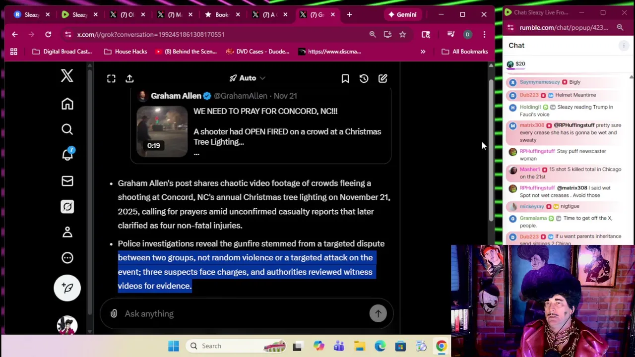Image resolution: width=635 pixels, height=357 pixels.
Task: Open Task View on taskbar
Action: coord(297,346)
